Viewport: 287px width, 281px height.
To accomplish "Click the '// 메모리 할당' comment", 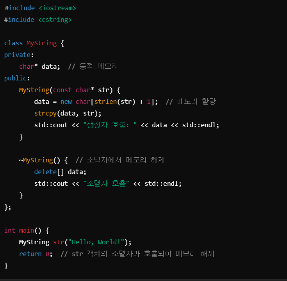I will 191,101.
